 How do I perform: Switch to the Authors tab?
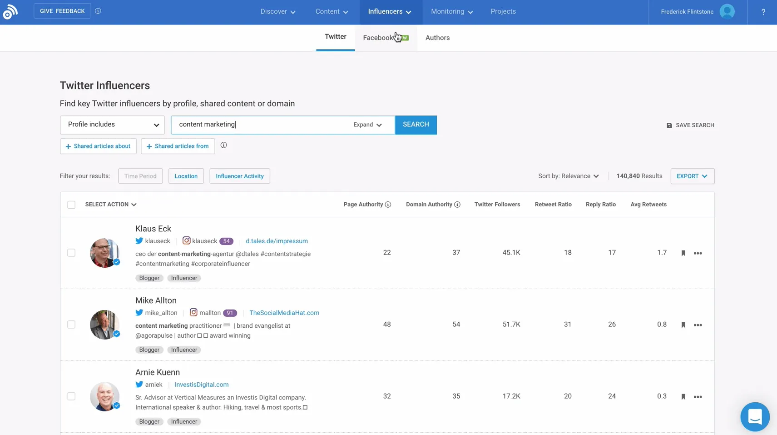tap(437, 38)
